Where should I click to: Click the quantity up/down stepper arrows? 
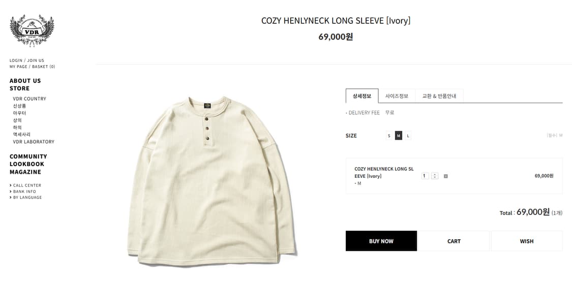(x=435, y=176)
